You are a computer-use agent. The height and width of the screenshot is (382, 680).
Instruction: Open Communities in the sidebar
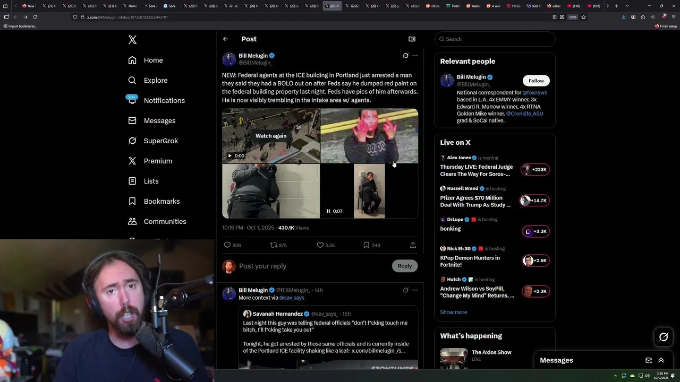157,222
